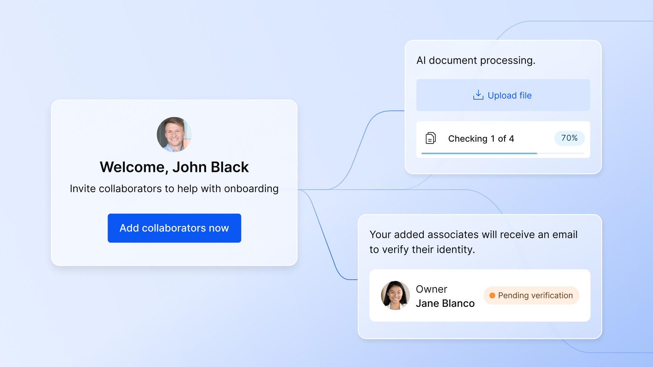653x367 pixels.
Task: Click Jane Blanco's profile photo
Action: tap(395, 295)
